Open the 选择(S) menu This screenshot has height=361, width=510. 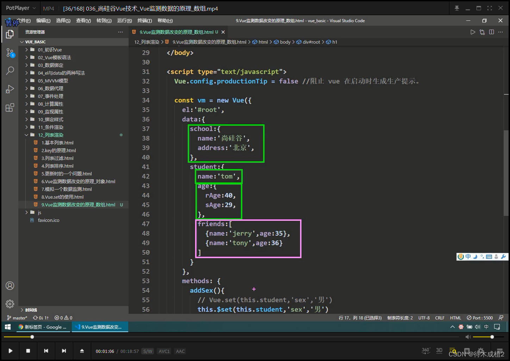[x=63, y=21]
